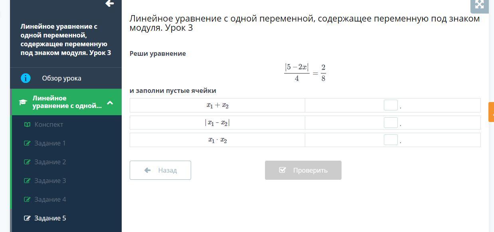Collapse the green lesson section chevron

coord(110,102)
